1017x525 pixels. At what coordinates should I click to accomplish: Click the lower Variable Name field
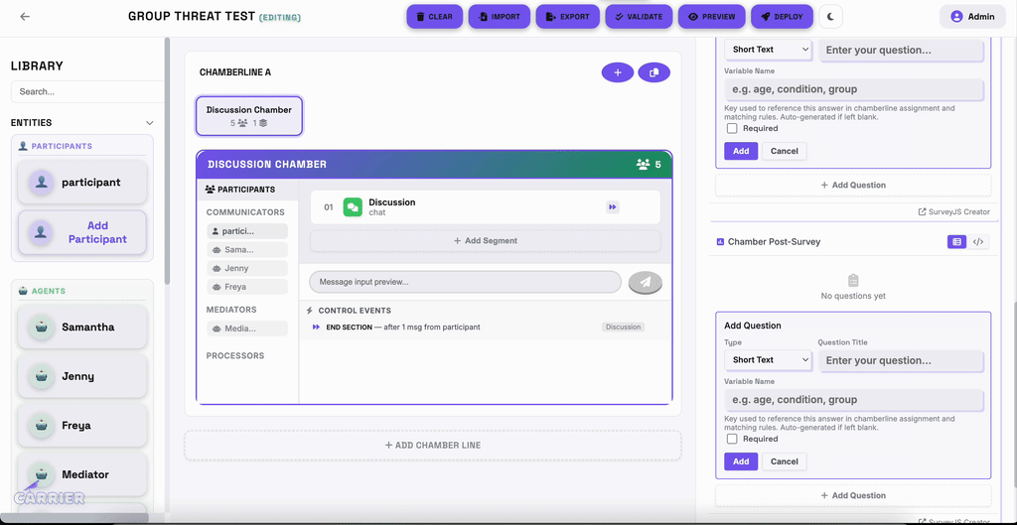point(853,400)
